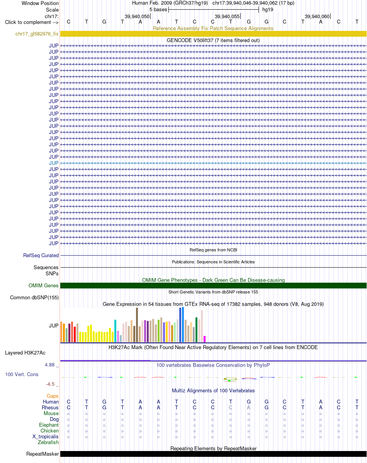Click the chr17:39,940,046-39,940,062 (17 bp) coordinates

pos(253,3)
